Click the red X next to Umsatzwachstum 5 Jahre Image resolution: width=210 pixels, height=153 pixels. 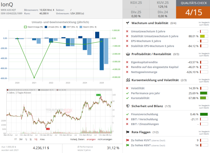coord(127,31)
